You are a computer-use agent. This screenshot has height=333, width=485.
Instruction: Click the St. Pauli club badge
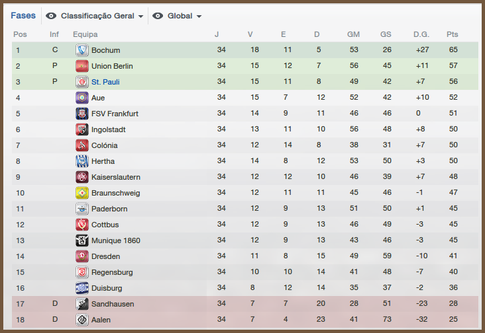coord(82,82)
